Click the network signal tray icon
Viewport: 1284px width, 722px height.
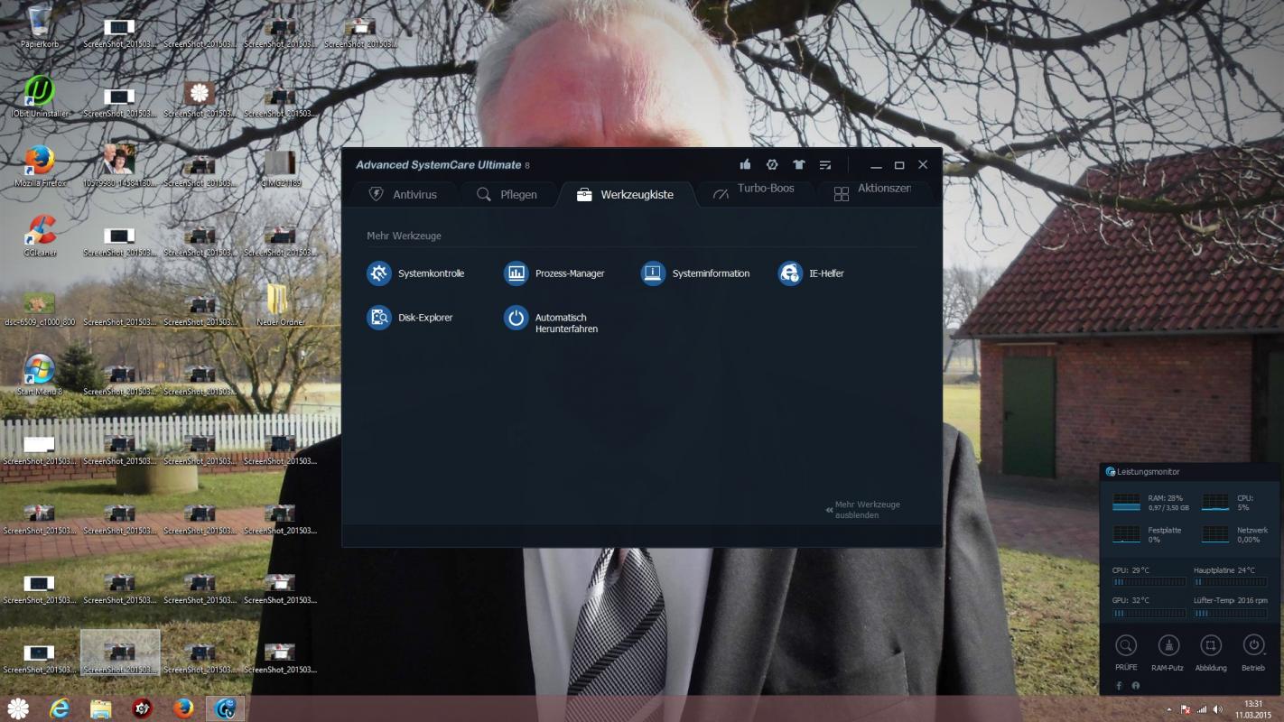(1202, 709)
